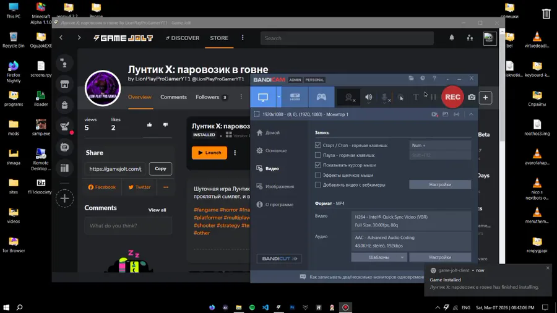Go back in Game Jolt client
Image resolution: width=557 pixels, height=313 pixels.
[61, 38]
